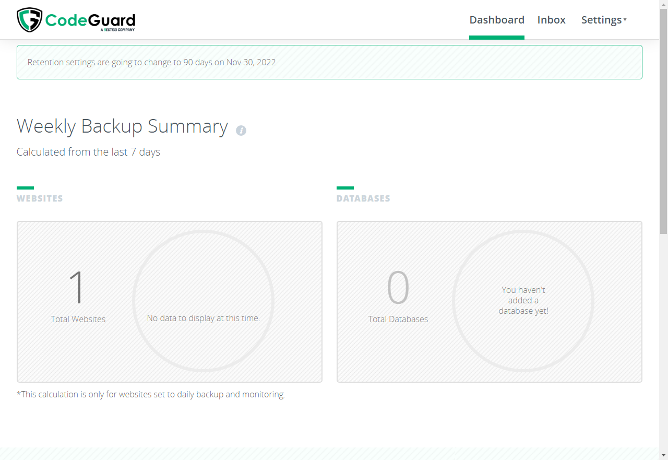The image size is (668, 460).
Task: Click the 'You haven't added a database yet' text
Action: (523, 300)
